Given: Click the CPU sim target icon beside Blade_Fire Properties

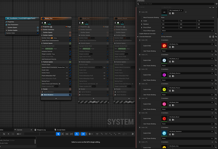Looking at the screenshot, I should coord(51,27).
